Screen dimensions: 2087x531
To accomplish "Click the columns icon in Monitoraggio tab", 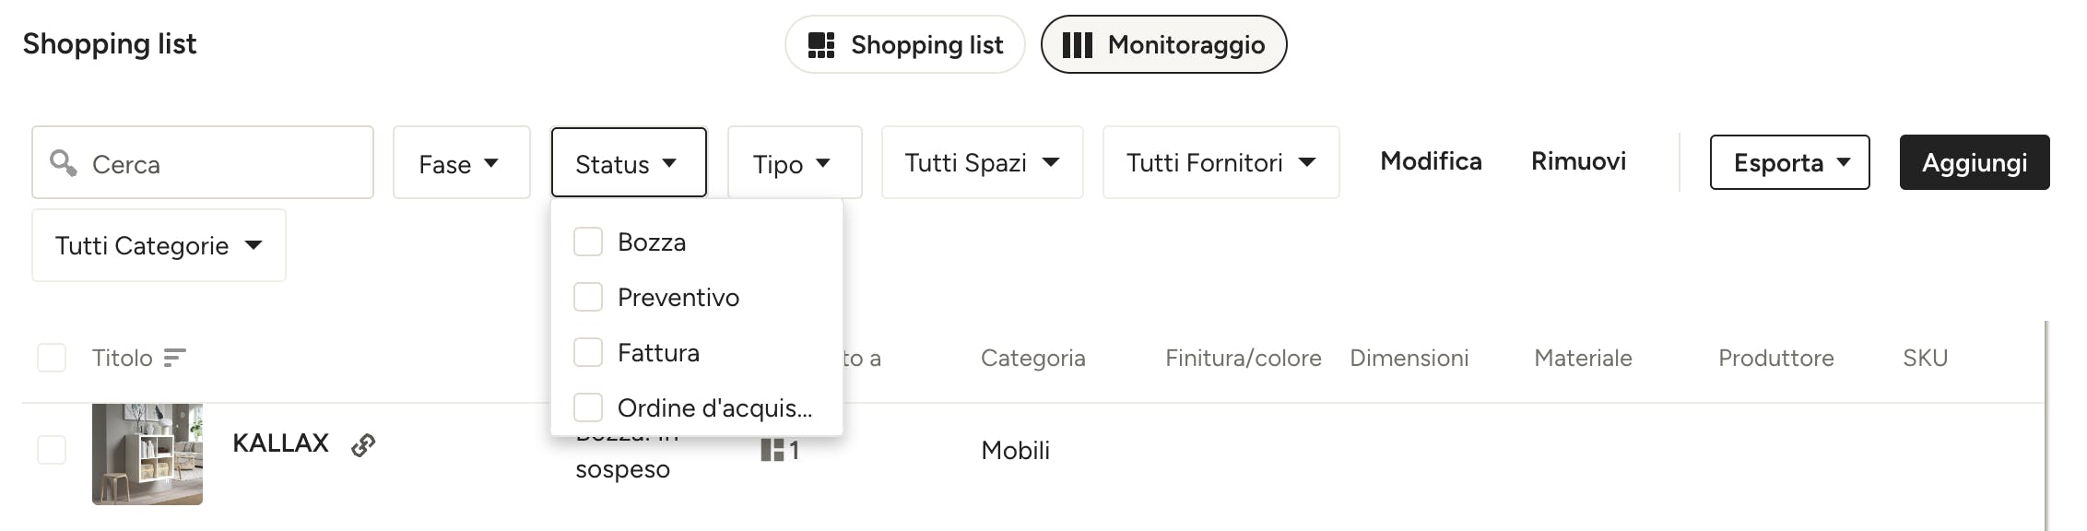I will [1077, 45].
